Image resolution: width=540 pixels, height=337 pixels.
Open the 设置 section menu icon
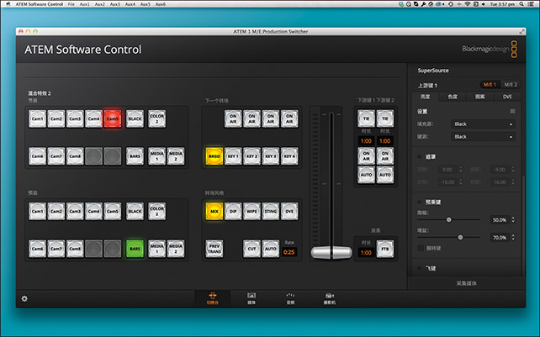click(512, 111)
